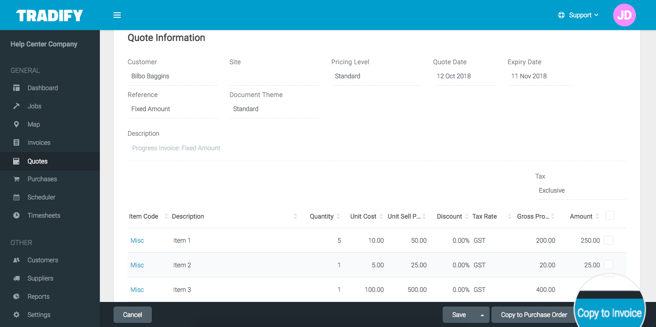This screenshot has height=327, width=656.
Task: Tick the select-all checkbox in table header
Action: [610, 215]
